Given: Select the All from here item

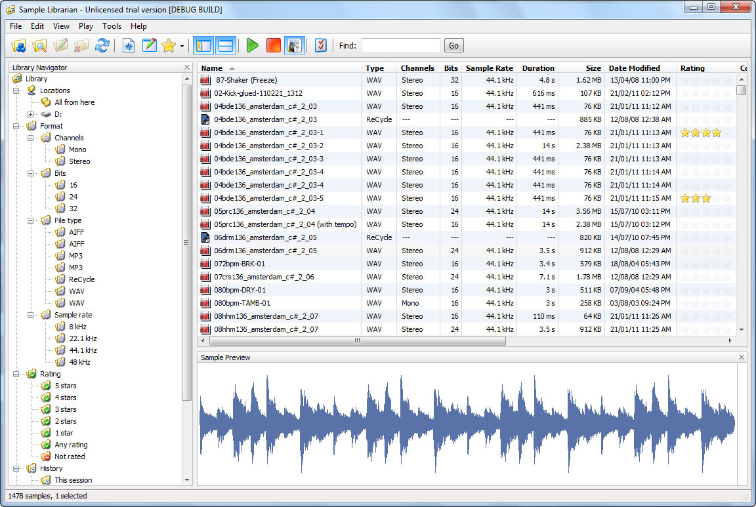Looking at the screenshot, I should coord(74,102).
